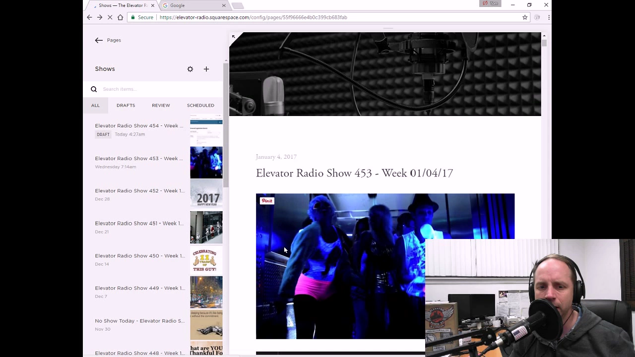Click browser forward arrow

click(99, 17)
